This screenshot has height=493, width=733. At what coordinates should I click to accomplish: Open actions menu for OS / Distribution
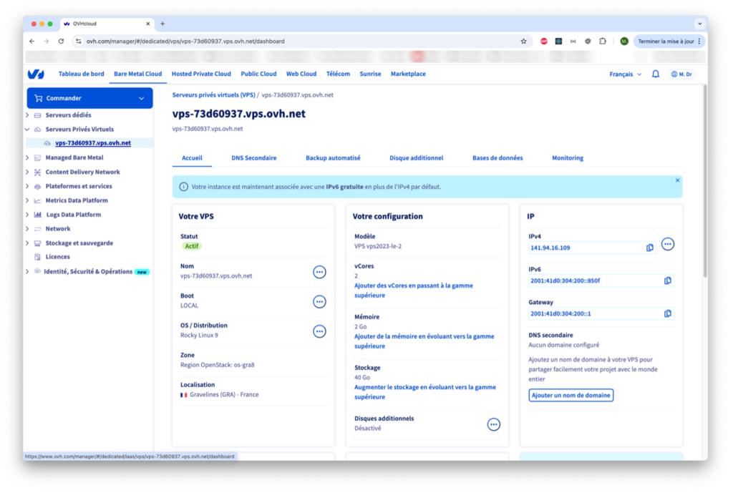pos(319,331)
